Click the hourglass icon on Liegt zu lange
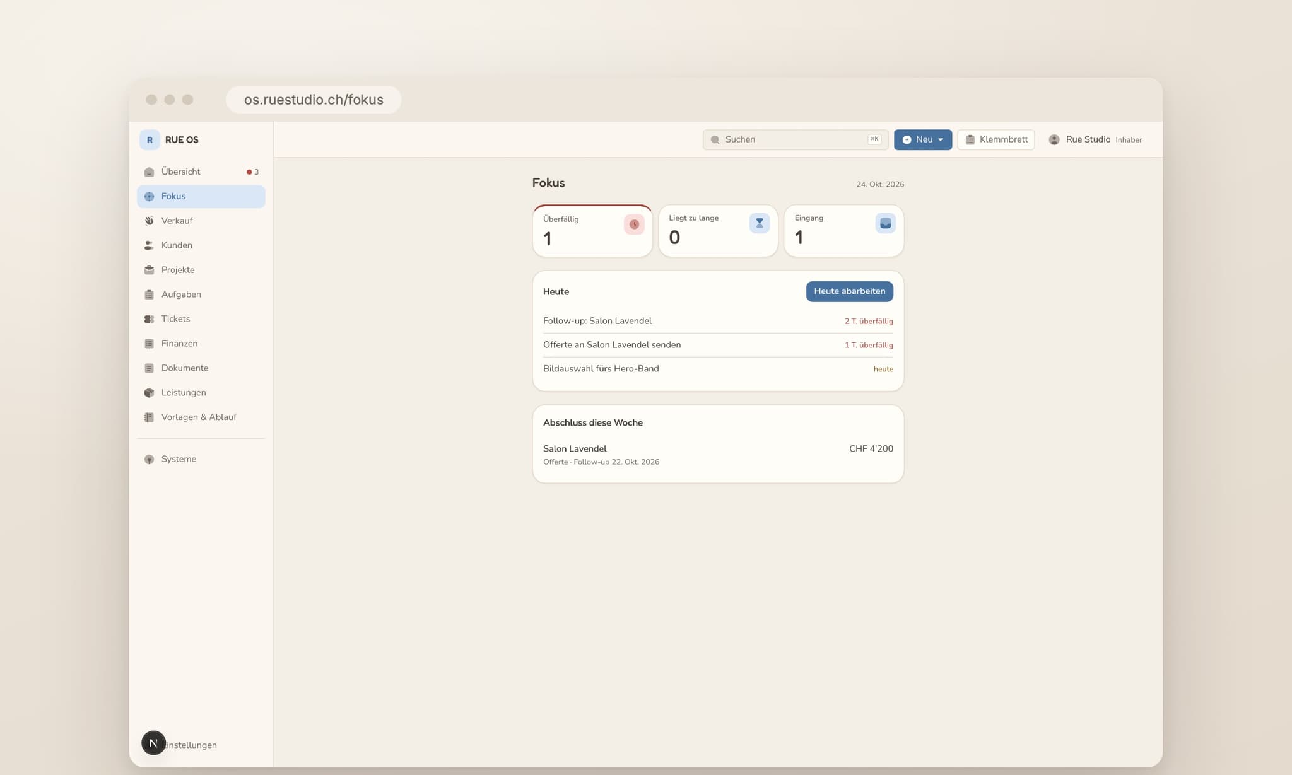 760,223
